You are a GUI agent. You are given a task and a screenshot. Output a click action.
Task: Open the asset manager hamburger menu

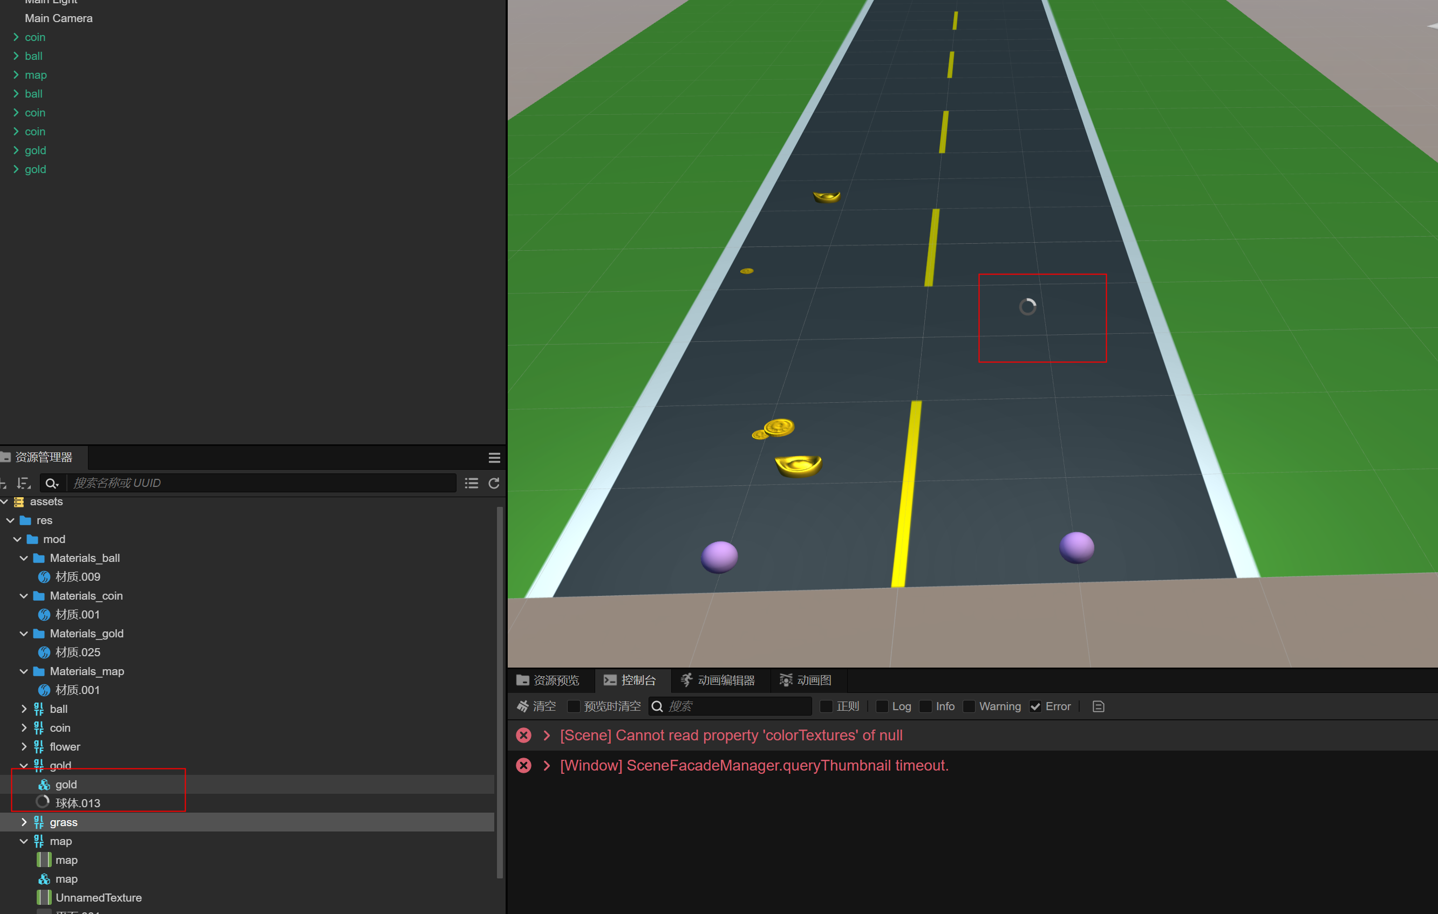pos(494,458)
